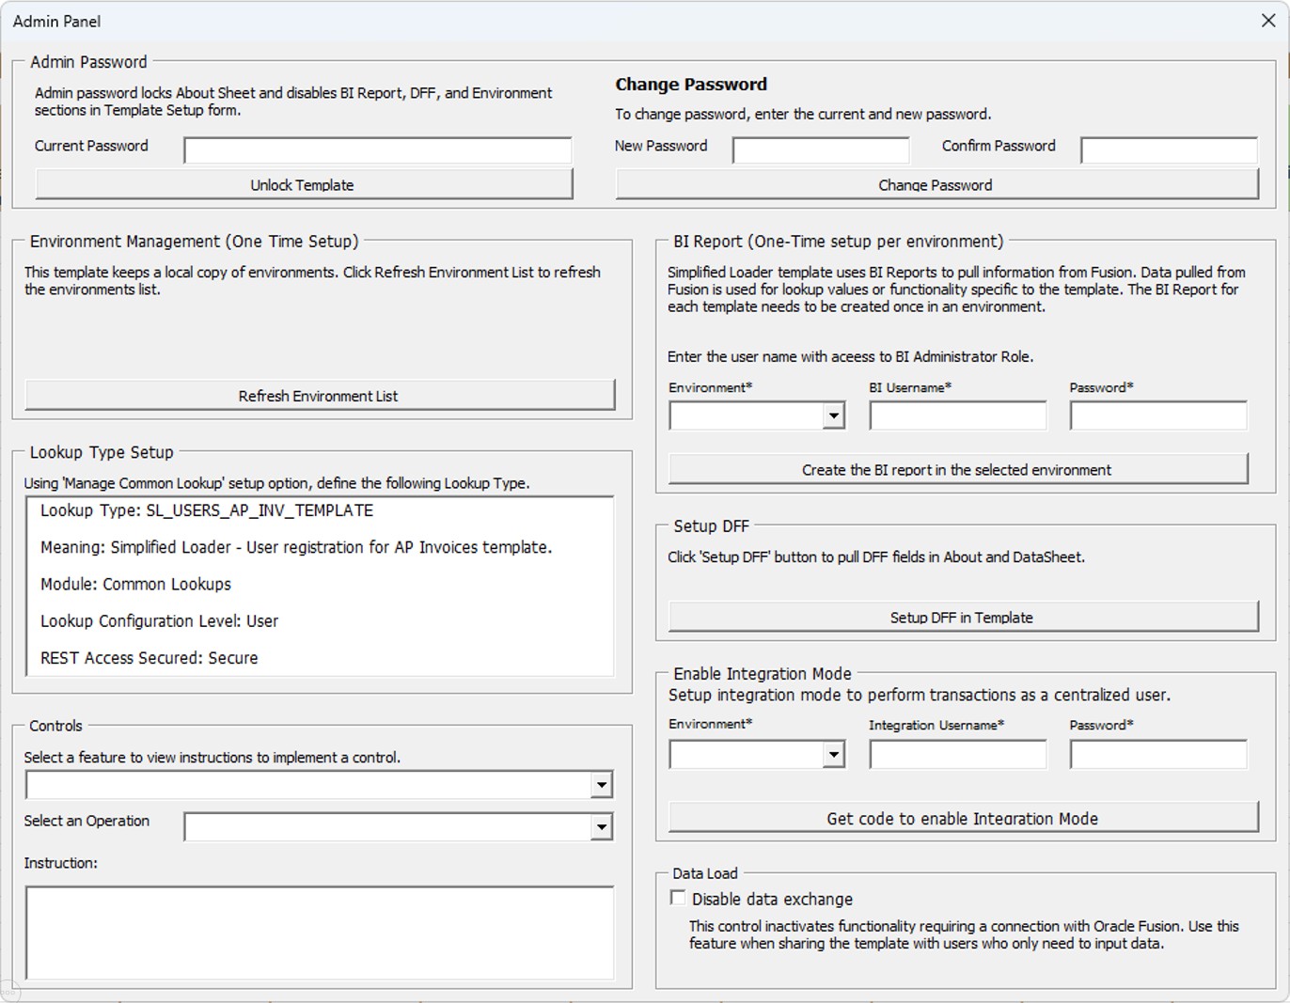Click the Change Password button
1290x1003 pixels.
click(x=936, y=184)
